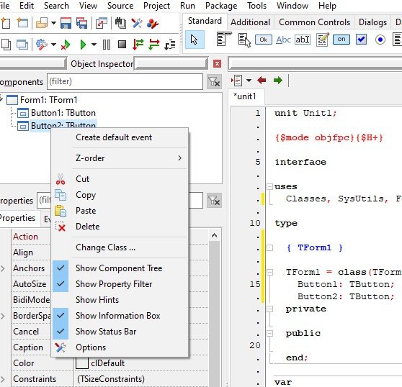Image resolution: width=402 pixels, height=387 pixels.
Task: Open dropdown arrow next to Open folder icon
Action: 53,23
